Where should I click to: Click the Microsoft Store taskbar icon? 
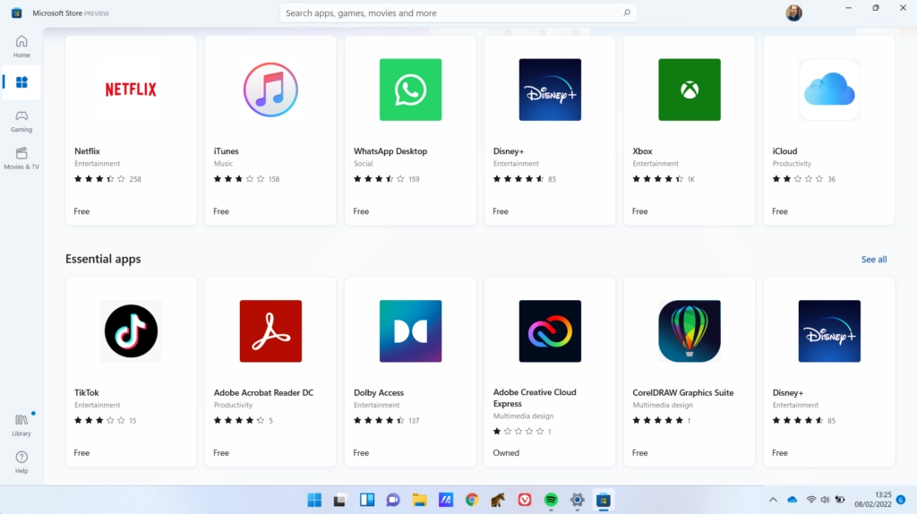pos(604,500)
